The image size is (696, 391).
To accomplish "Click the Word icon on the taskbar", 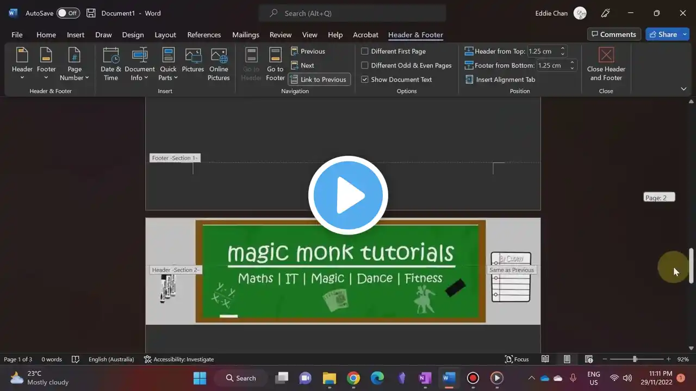I will [x=449, y=378].
